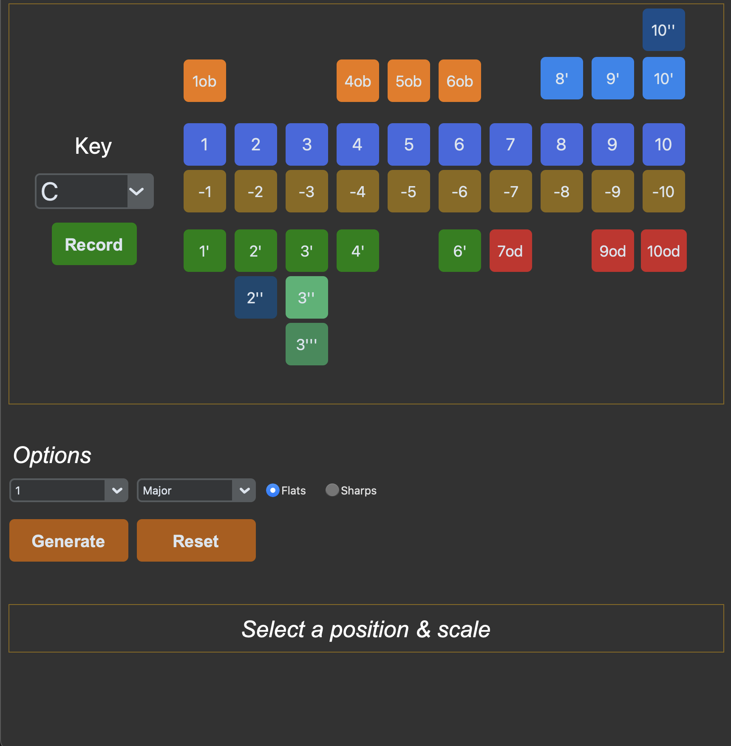
Task: Click the Generate button
Action: [69, 540]
